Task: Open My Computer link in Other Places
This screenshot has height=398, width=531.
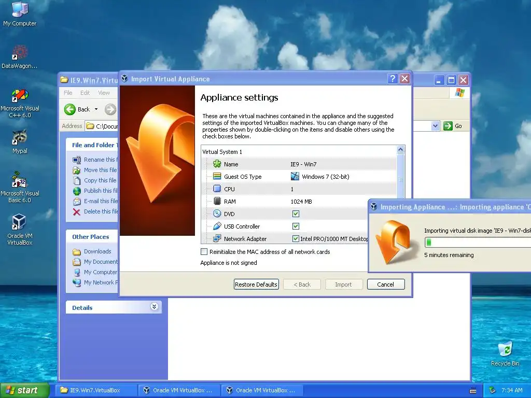Action: (x=101, y=272)
